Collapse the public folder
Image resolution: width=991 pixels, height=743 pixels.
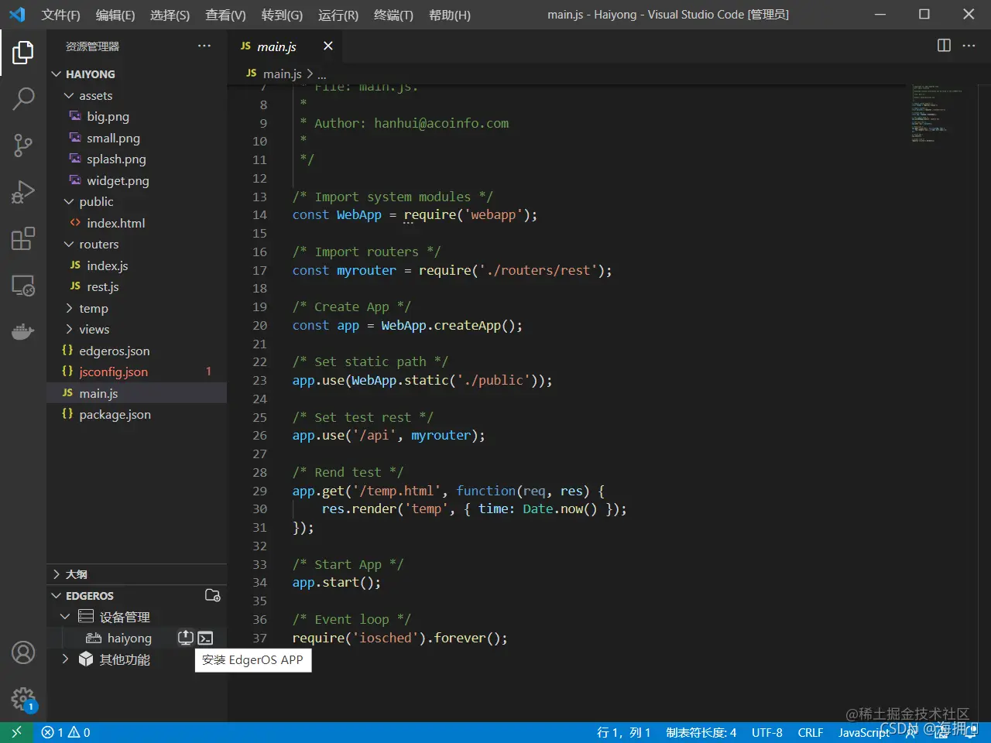[x=136, y=202]
